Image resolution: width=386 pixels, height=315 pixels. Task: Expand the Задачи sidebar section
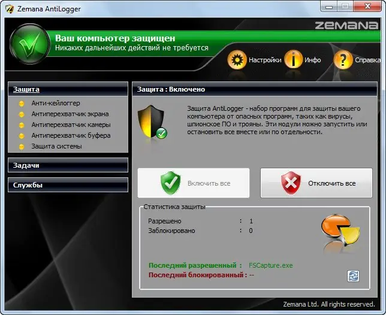(68, 165)
